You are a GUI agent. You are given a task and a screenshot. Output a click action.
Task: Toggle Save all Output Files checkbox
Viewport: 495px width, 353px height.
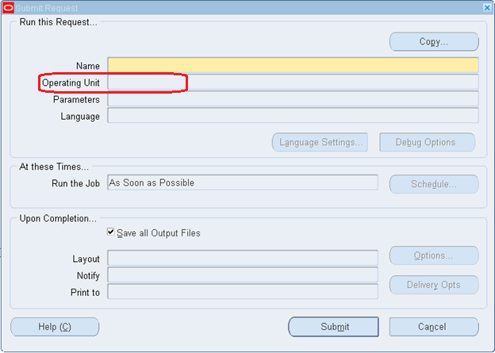(x=111, y=233)
